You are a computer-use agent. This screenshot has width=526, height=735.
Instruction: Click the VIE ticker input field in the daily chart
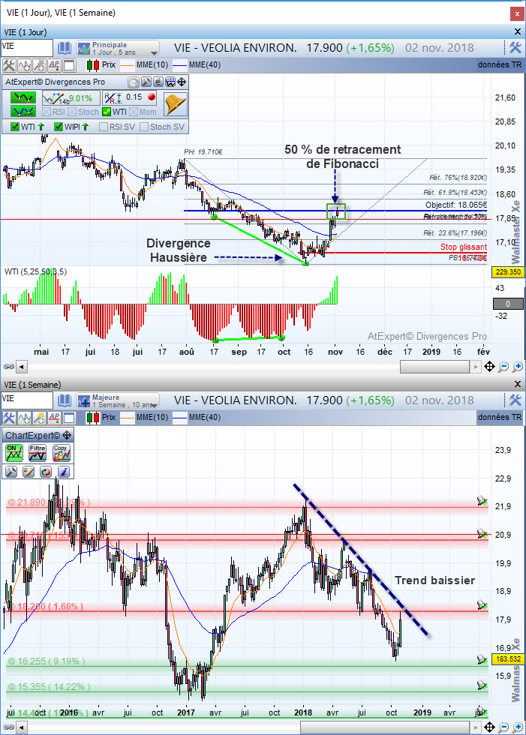coord(27,47)
